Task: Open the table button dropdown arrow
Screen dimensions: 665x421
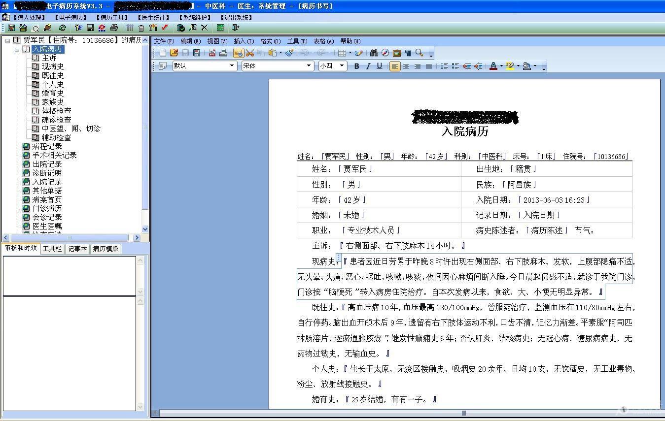Action: tap(350, 53)
